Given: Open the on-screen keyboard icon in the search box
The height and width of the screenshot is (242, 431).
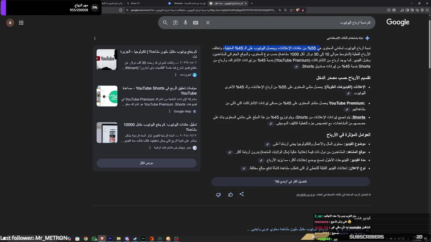Looking at the screenshot, I should [196, 23].
